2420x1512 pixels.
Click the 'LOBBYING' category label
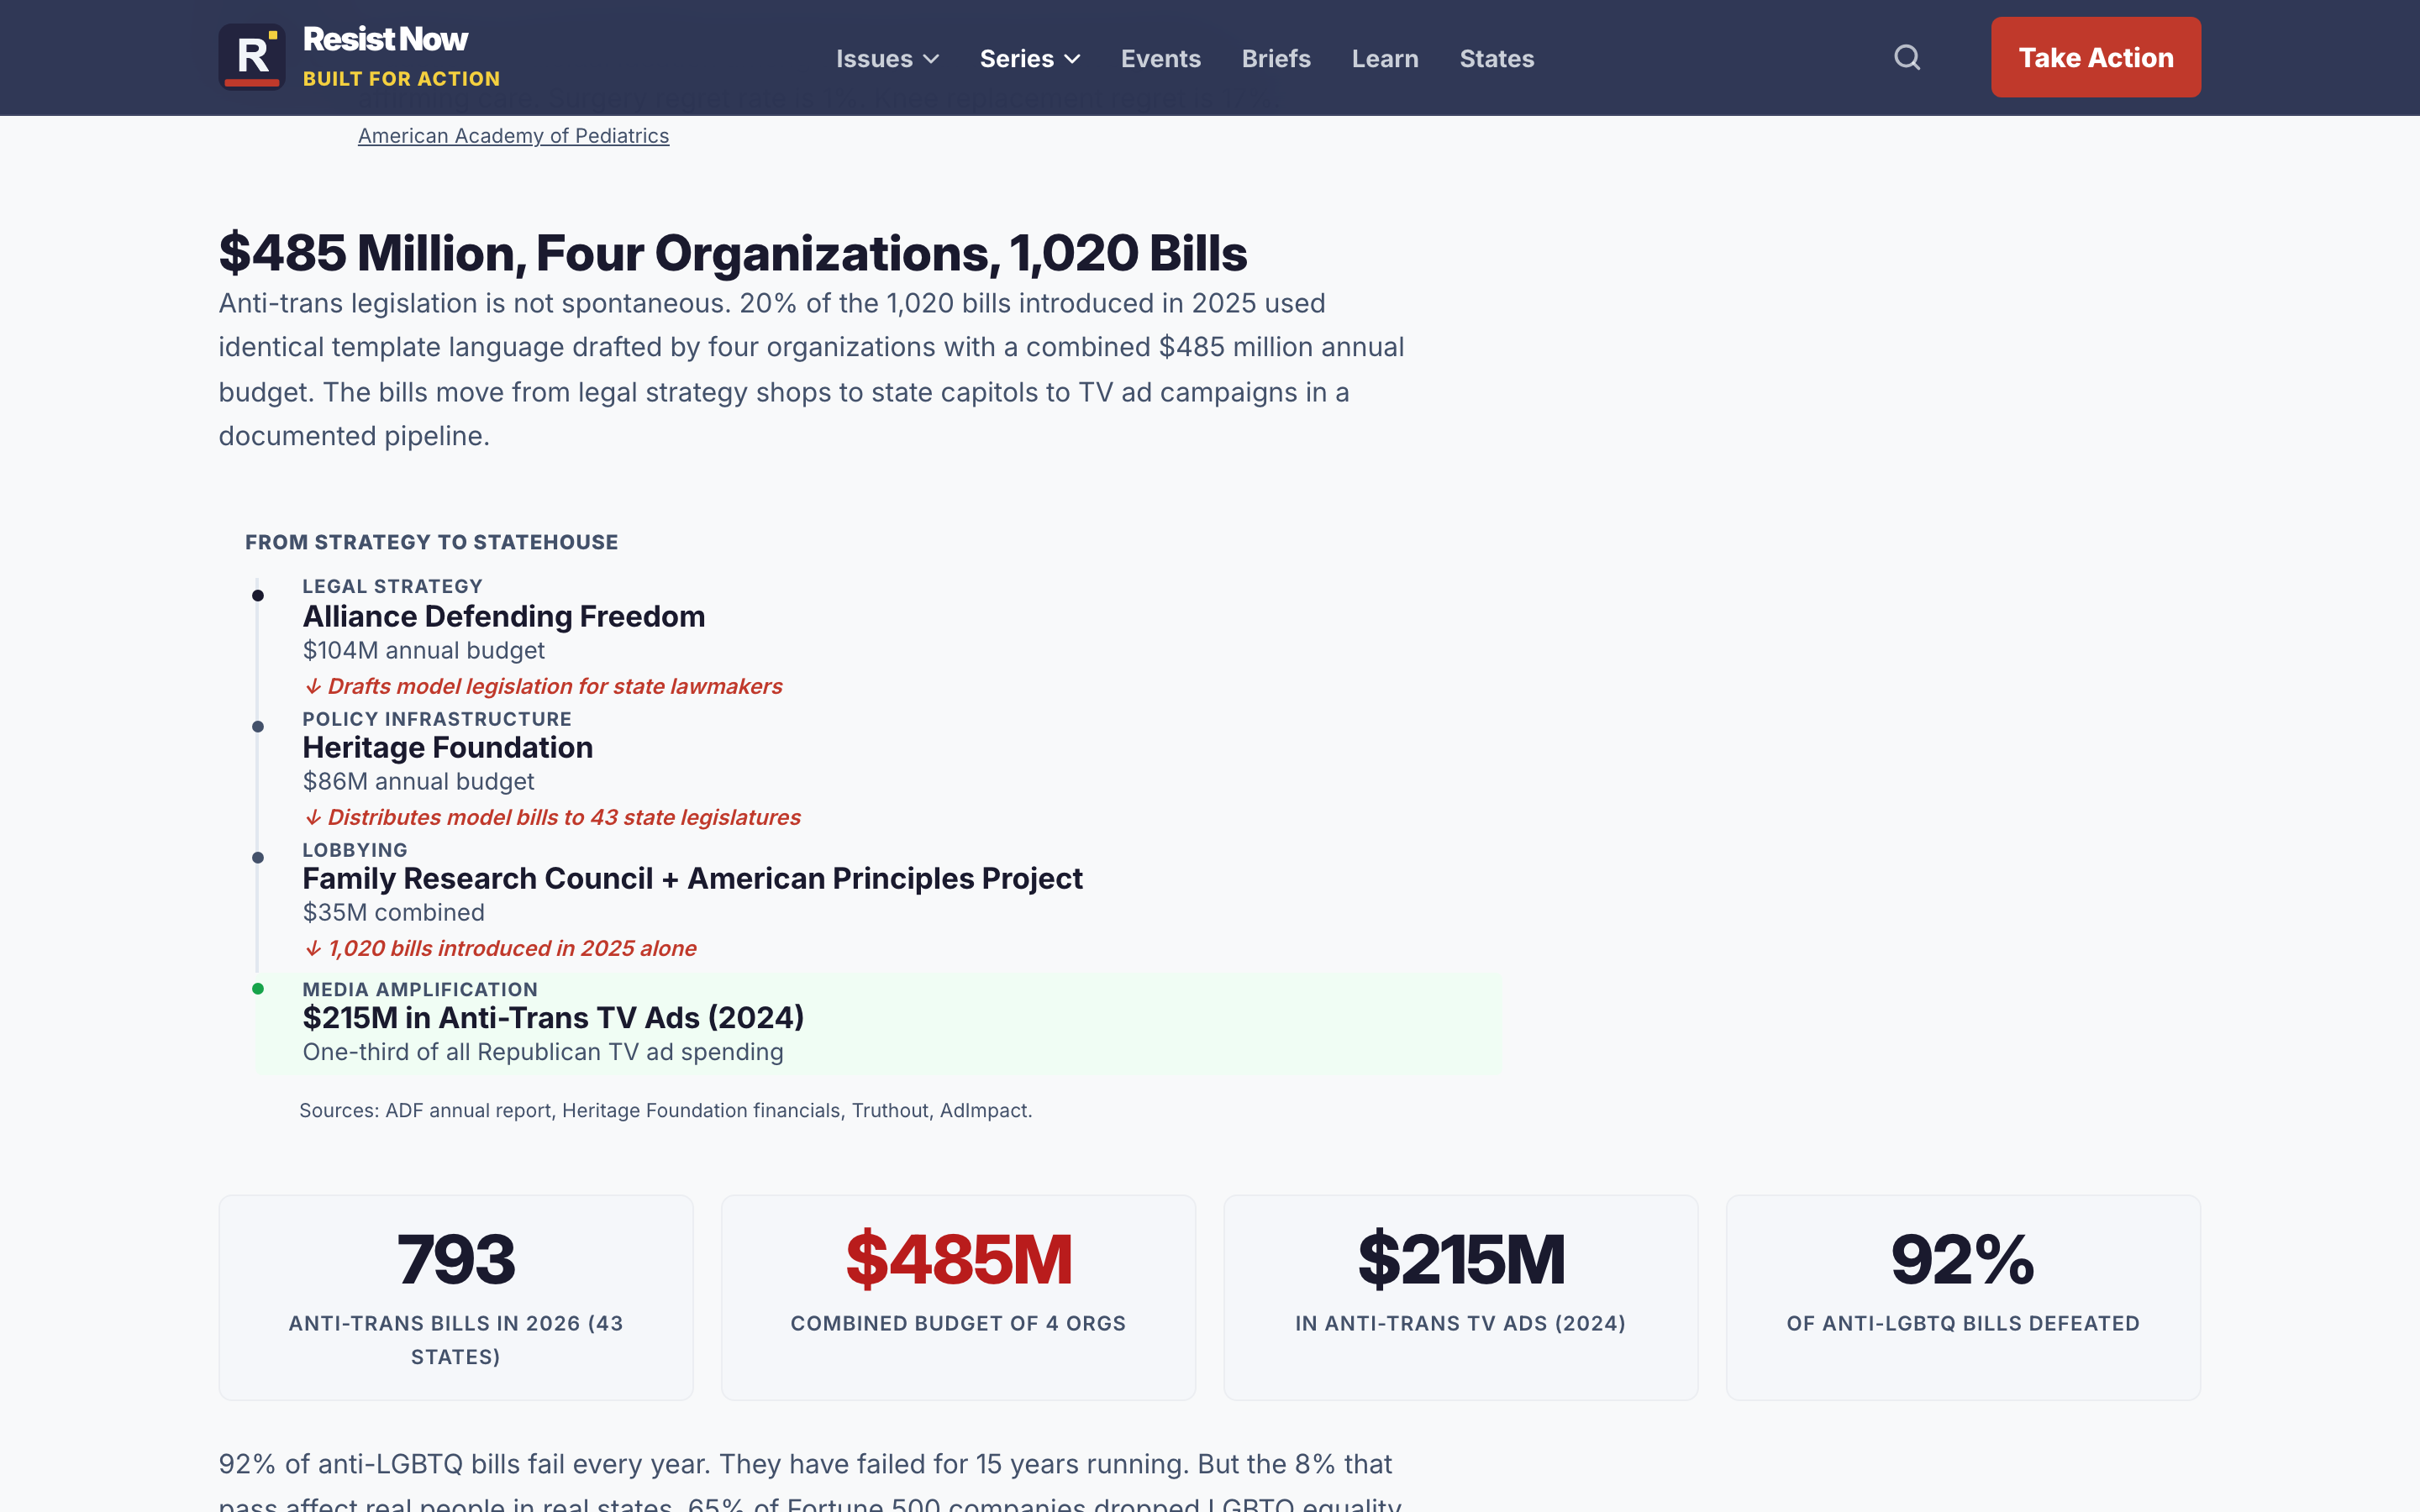[x=355, y=850]
